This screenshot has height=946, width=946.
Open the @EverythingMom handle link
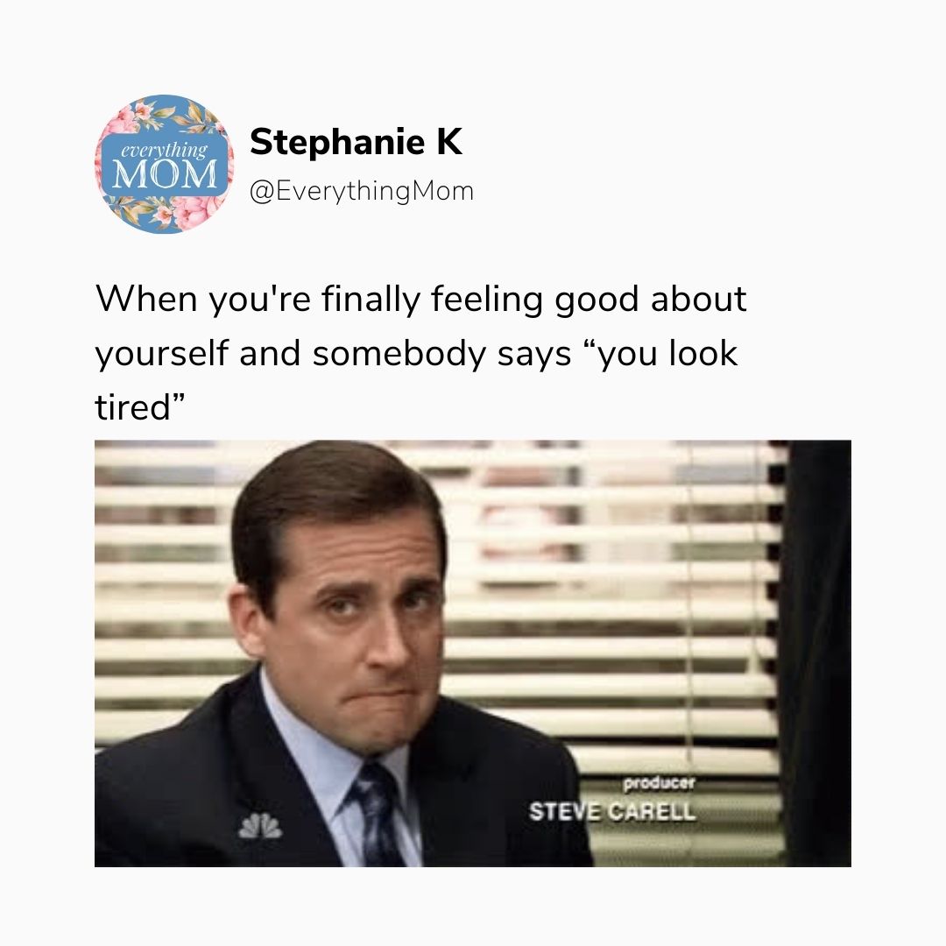[362, 191]
